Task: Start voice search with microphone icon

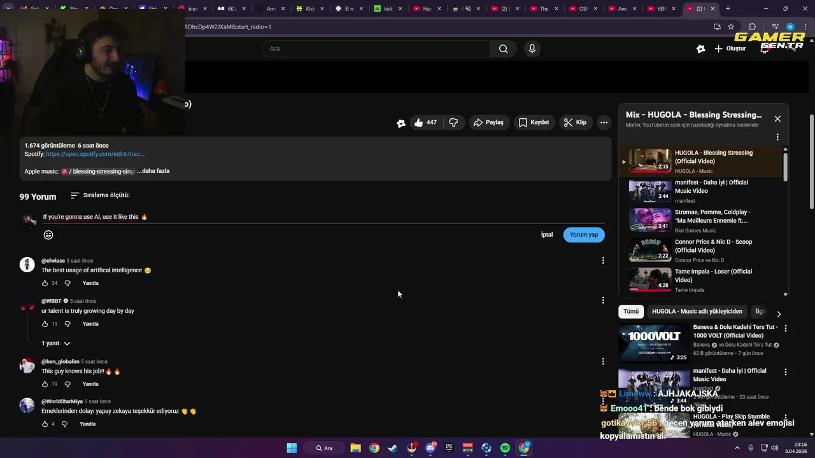Action: [532, 49]
